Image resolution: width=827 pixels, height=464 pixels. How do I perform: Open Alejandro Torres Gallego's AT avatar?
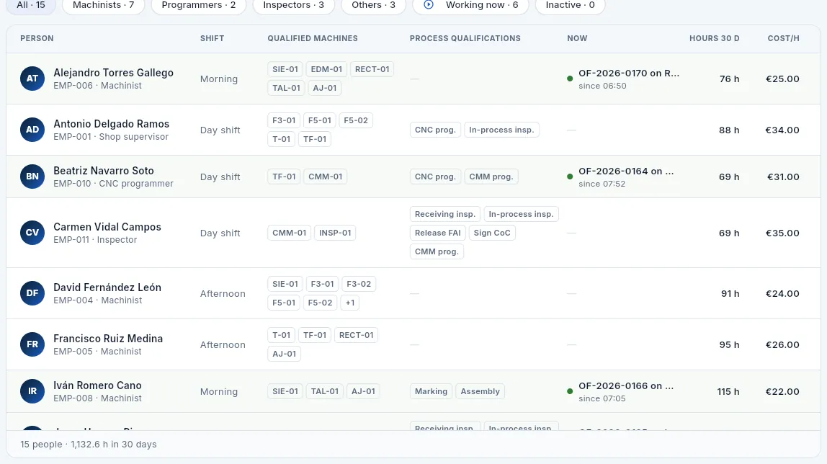coord(32,79)
